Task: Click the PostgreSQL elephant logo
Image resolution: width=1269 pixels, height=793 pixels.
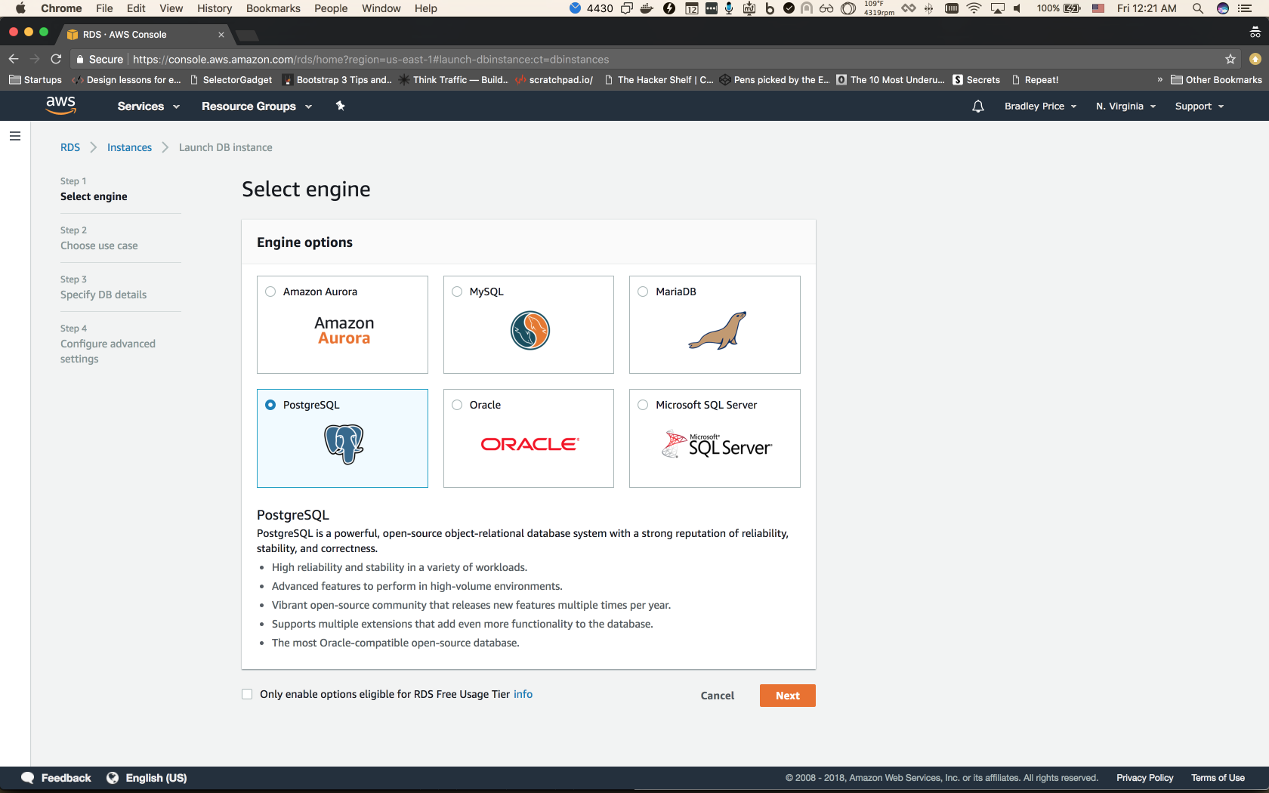Action: (344, 444)
